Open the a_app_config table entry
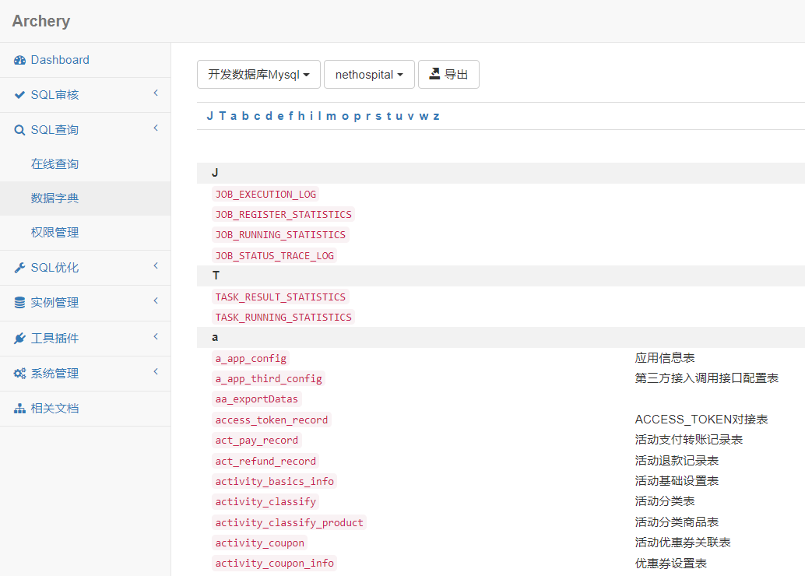This screenshot has height=576, width=805. 251,359
